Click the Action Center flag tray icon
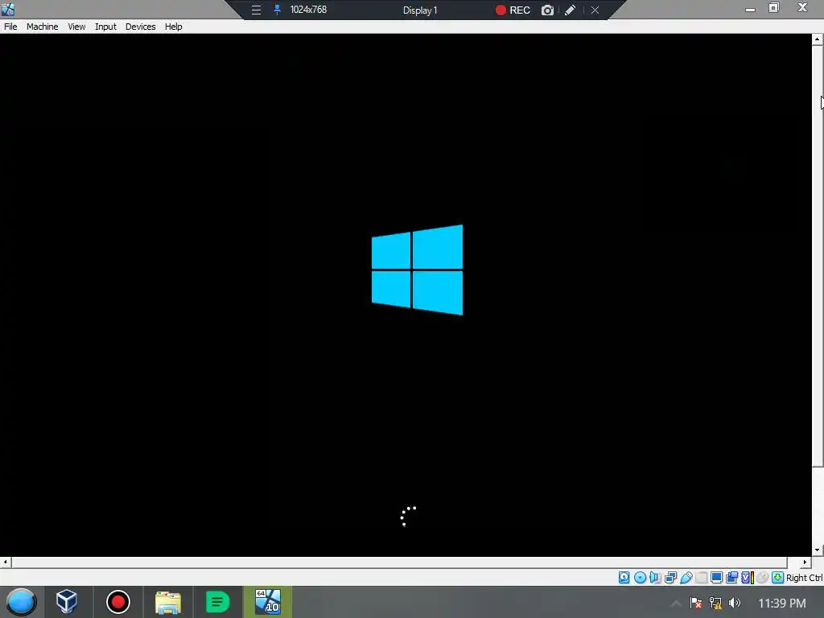This screenshot has width=824, height=618. [x=696, y=603]
